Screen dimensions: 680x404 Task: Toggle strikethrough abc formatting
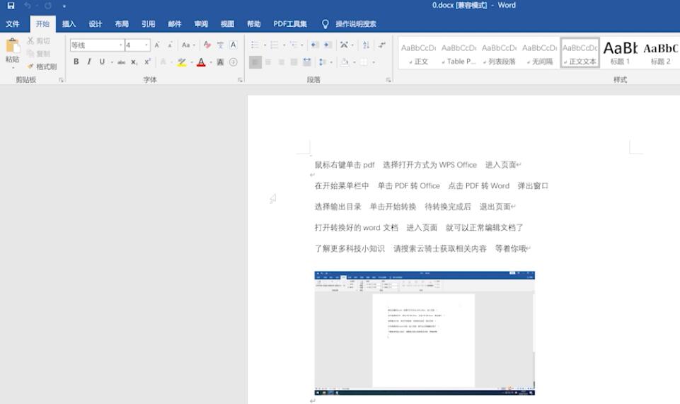[122, 62]
